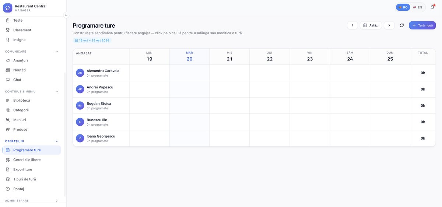Select the MAR 20 column header

[189, 57]
